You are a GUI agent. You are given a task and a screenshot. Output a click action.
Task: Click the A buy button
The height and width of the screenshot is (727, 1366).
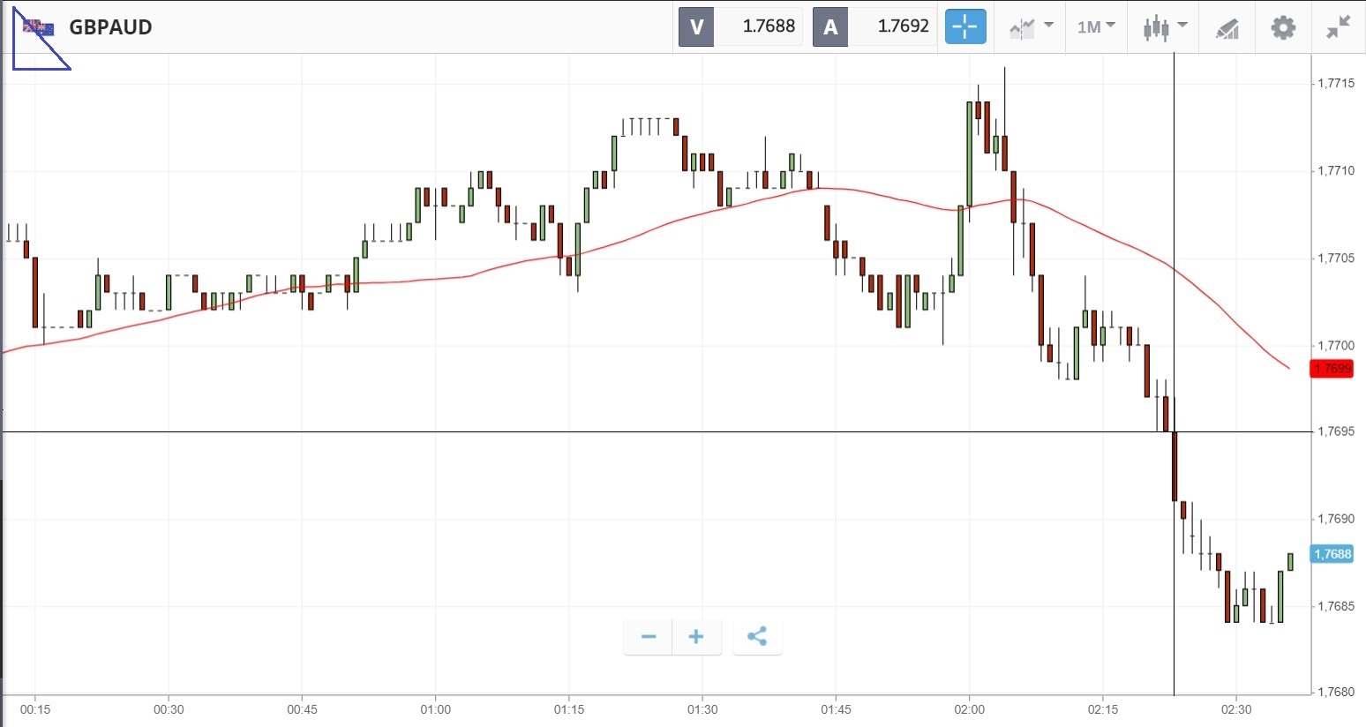click(830, 26)
